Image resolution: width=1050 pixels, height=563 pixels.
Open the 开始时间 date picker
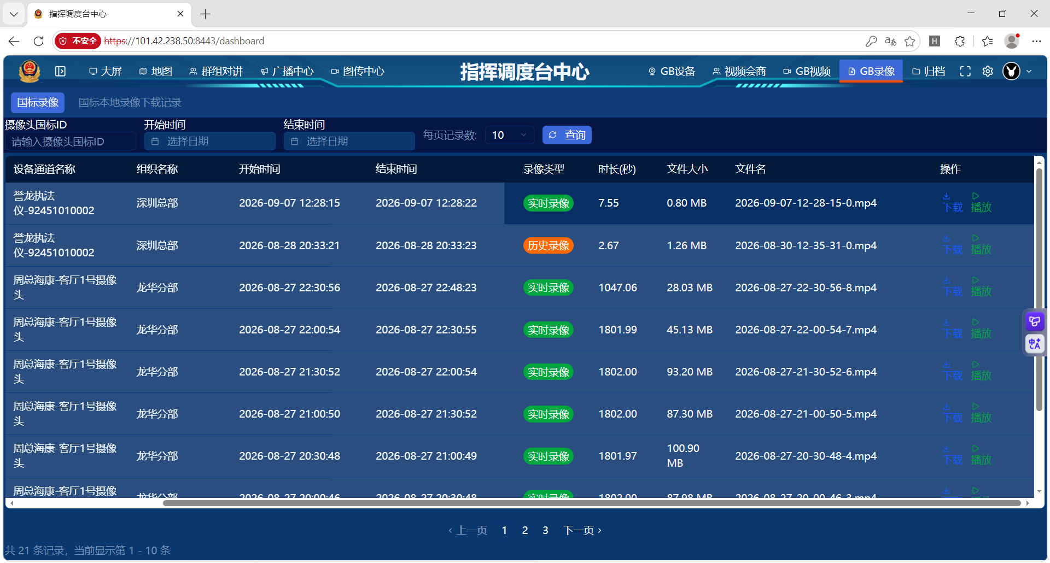tap(210, 141)
